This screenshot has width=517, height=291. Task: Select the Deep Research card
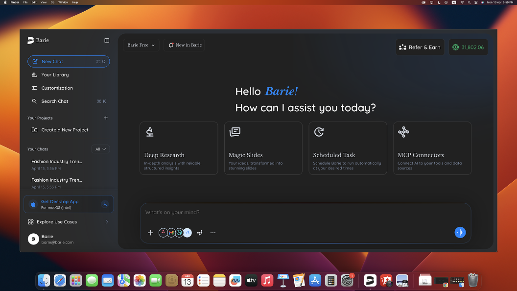pyautogui.click(x=179, y=148)
